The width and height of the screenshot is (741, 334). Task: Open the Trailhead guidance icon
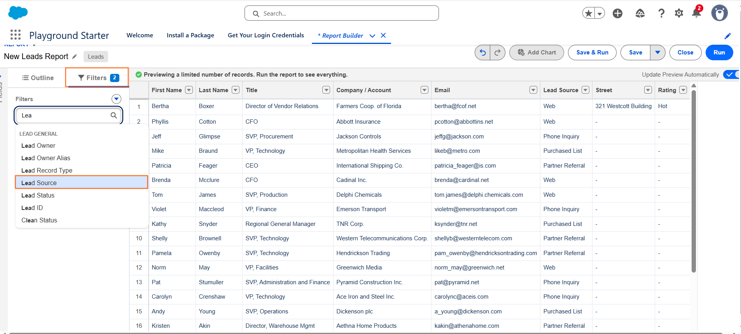640,13
